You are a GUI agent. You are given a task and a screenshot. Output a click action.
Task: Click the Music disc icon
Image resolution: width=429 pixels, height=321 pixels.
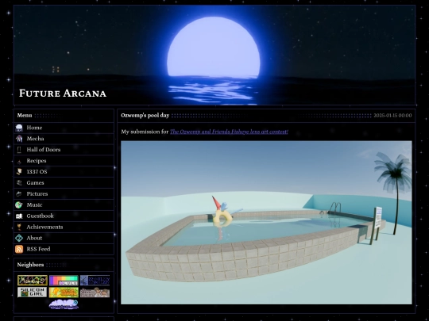(19, 205)
